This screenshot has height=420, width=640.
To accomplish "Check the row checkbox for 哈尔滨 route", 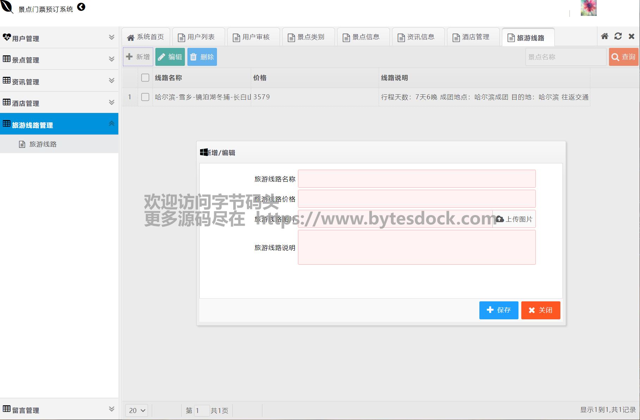I will click(x=145, y=97).
